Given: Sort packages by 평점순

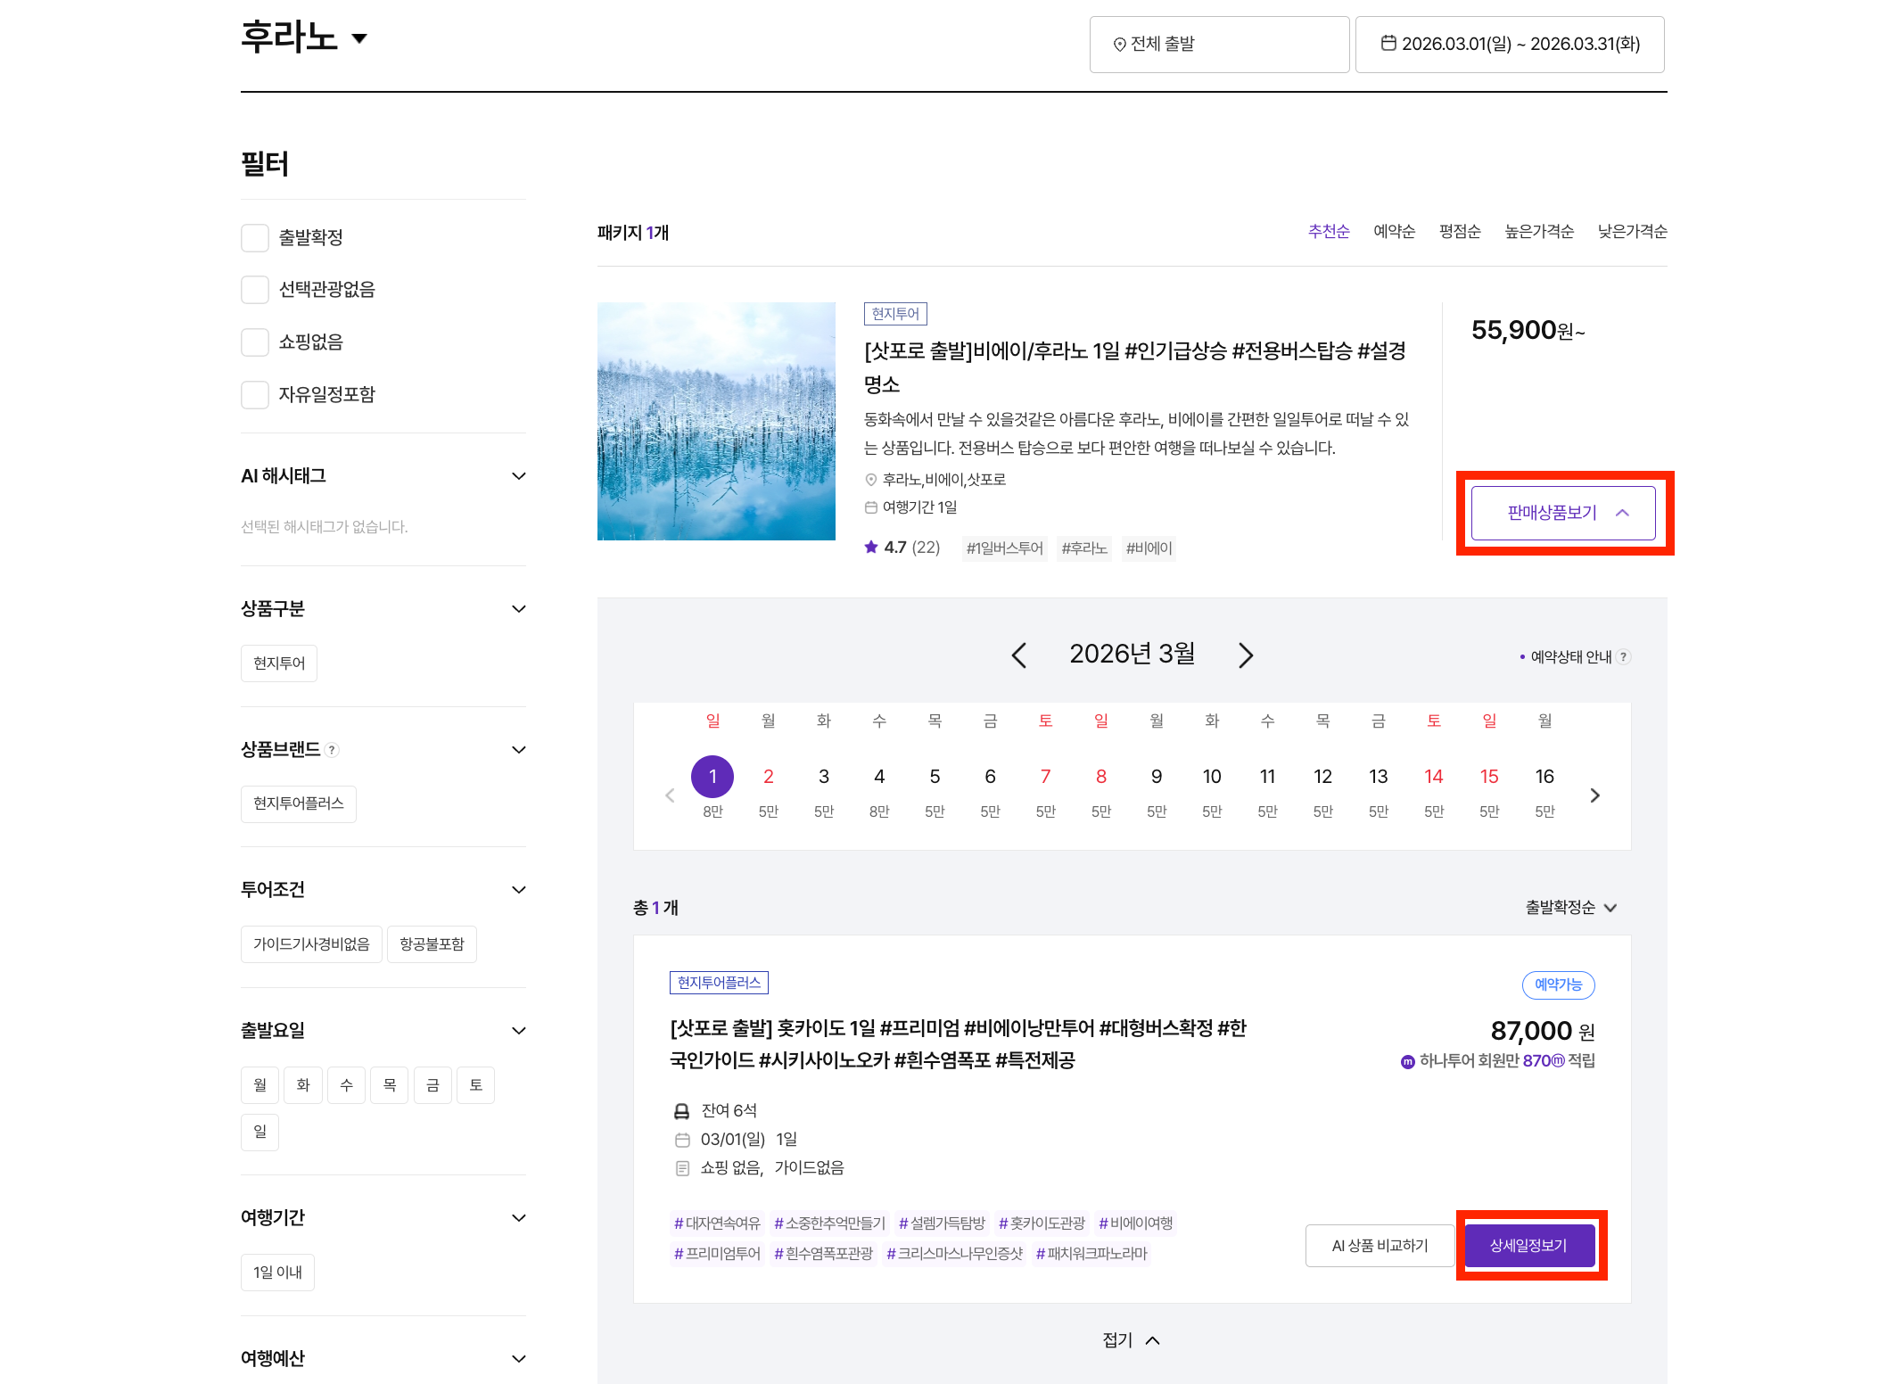Looking at the screenshot, I should pos(1460,232).
